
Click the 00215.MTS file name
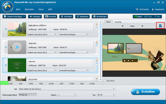coord(33,79)
